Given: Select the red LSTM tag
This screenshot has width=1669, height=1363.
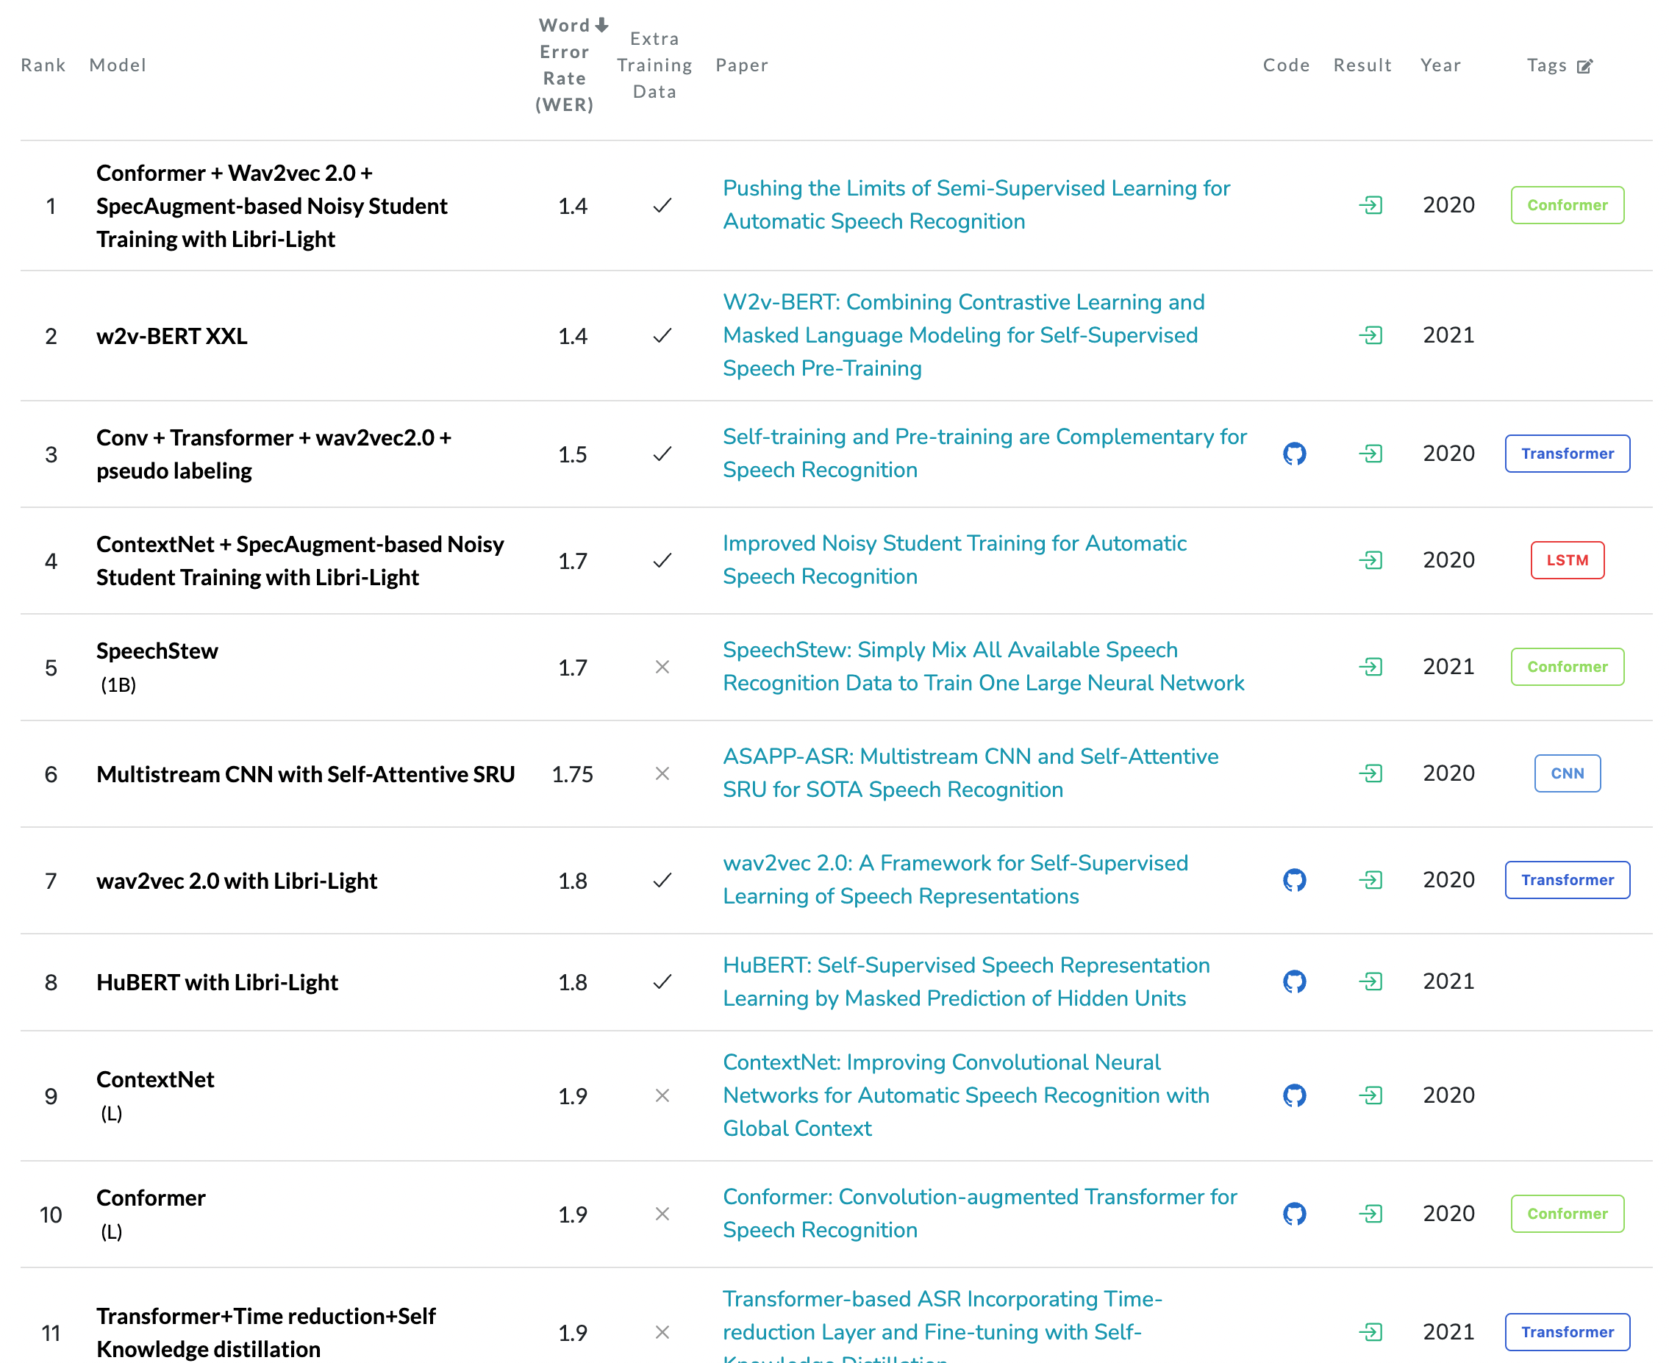Looking at the screenshot, I should [x=1566, y=561].
